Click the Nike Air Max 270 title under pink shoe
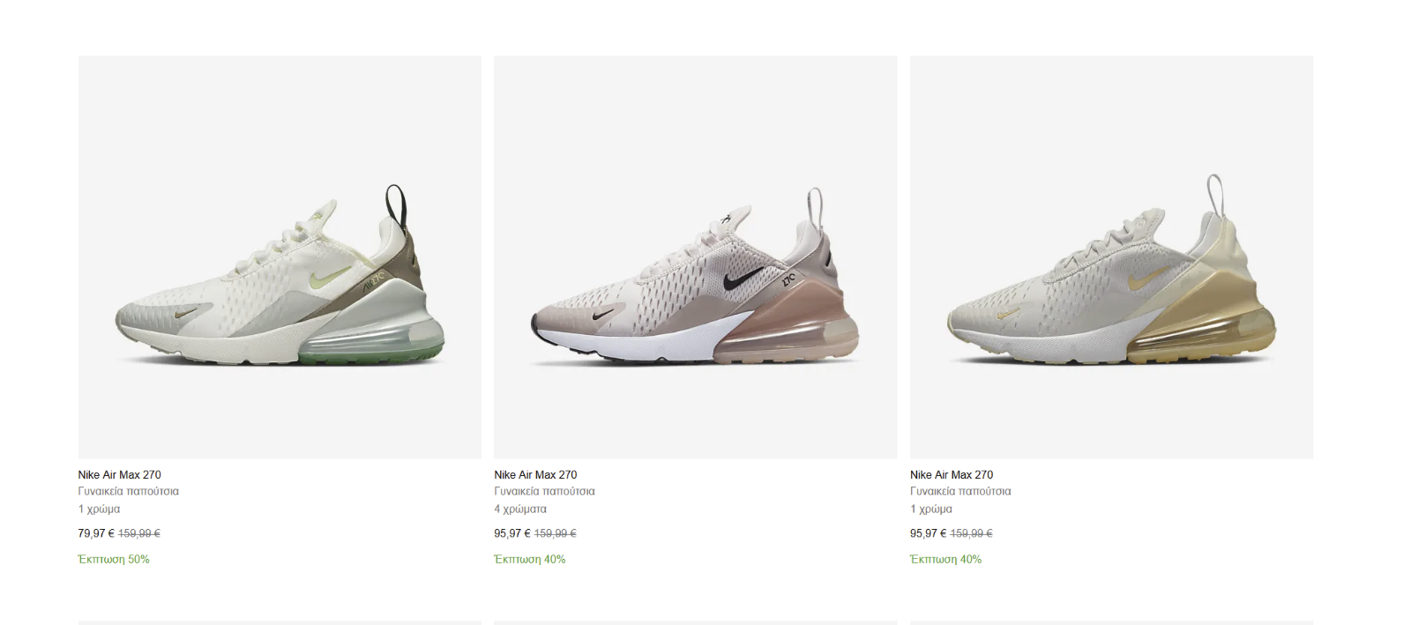1411x625 pixels. [535, 474]
